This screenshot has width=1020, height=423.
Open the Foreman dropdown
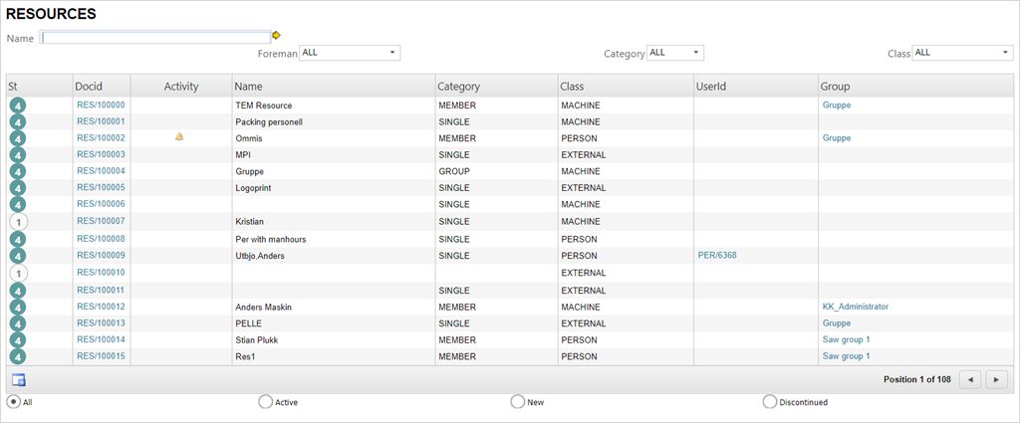point(350,54)
